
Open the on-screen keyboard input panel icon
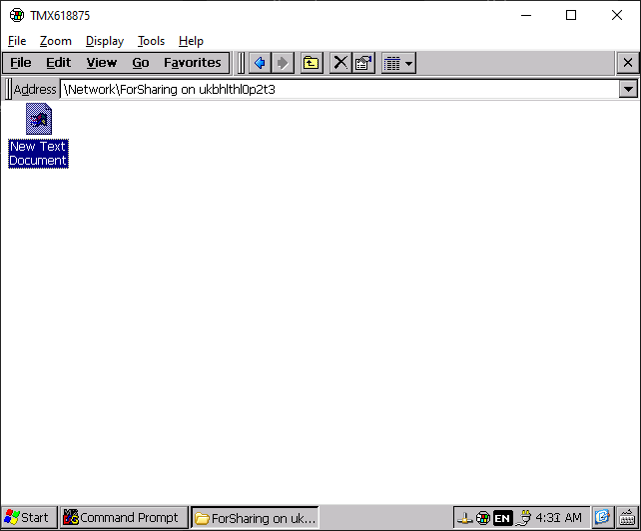(x=626, y=517)
